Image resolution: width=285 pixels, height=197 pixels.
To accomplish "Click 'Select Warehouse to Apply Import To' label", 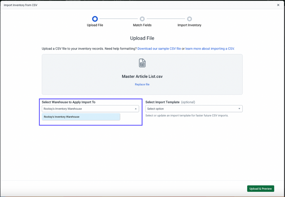I will [x=68, y=102].
